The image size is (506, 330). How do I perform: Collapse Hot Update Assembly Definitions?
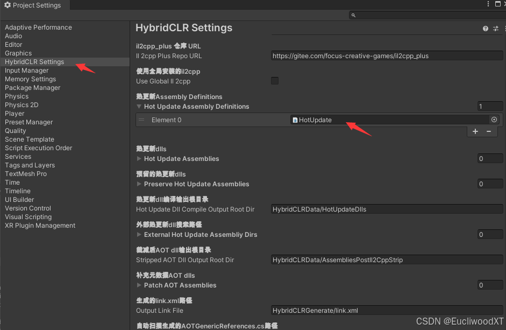139,106
